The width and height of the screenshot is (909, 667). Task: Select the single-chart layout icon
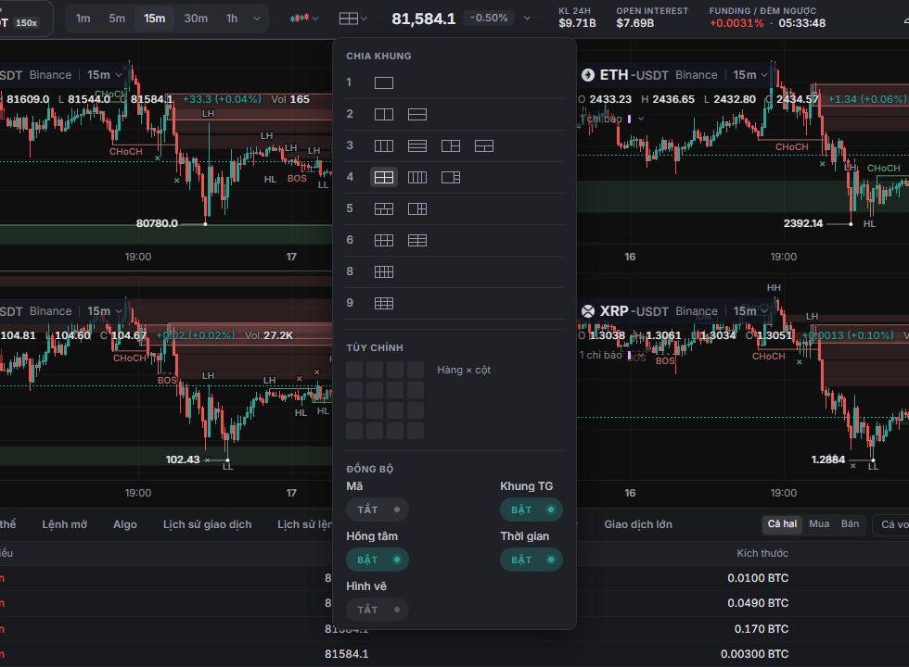384,82
